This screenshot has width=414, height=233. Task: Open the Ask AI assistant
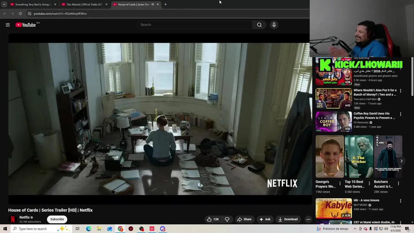(x=265, y=219)
